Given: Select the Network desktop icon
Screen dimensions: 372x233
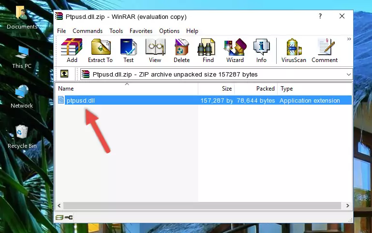Looking at the screenshot, I should 22,97.
